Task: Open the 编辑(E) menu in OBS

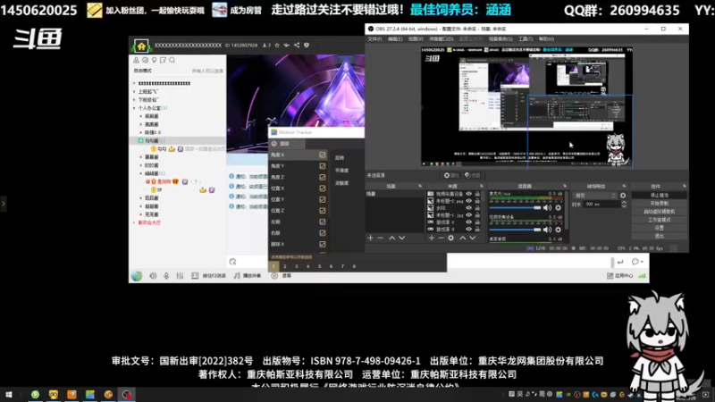Action: pyautogui.click(x=395, y=39)
